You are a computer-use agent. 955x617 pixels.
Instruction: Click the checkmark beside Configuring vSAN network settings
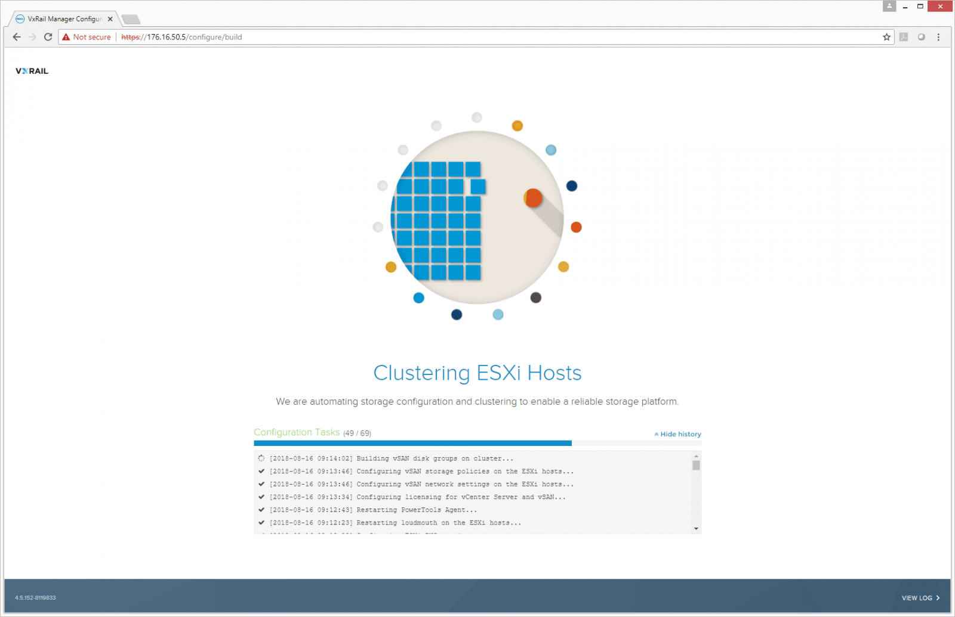261,484
